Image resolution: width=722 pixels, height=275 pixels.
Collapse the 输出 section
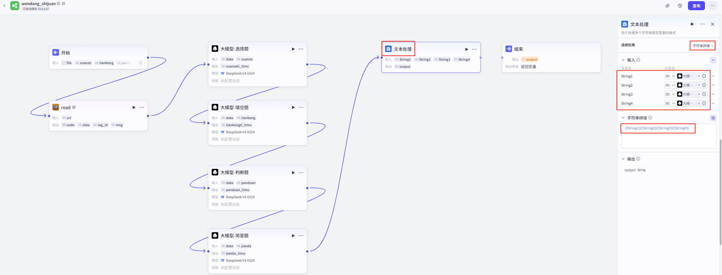pos(623,159)
